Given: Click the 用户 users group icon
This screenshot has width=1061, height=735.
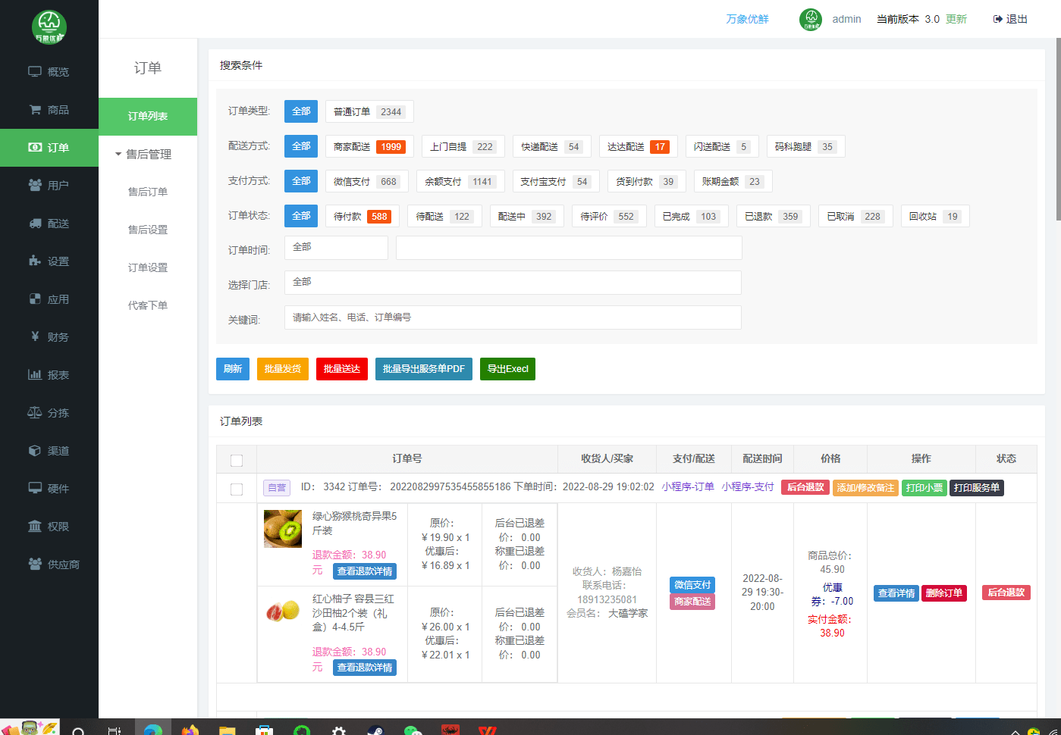Looking at the screenshot, I should (35, 186).
